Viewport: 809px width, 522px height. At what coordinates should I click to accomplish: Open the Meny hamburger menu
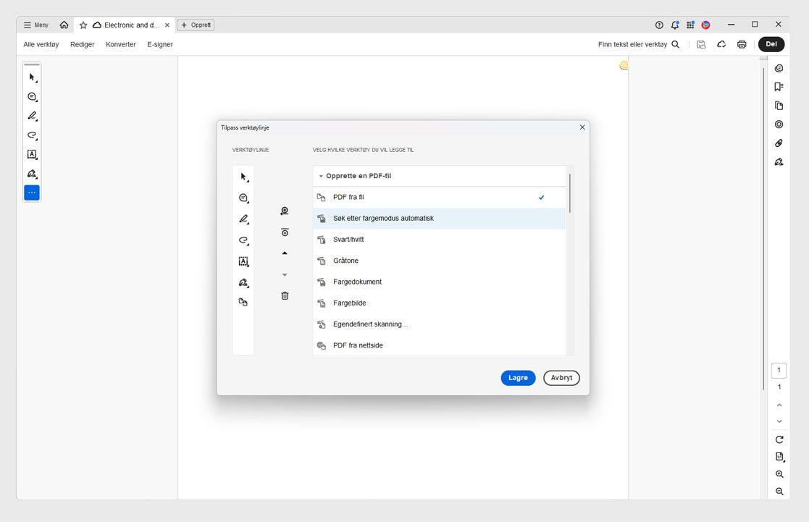click(x=36, y=25)
